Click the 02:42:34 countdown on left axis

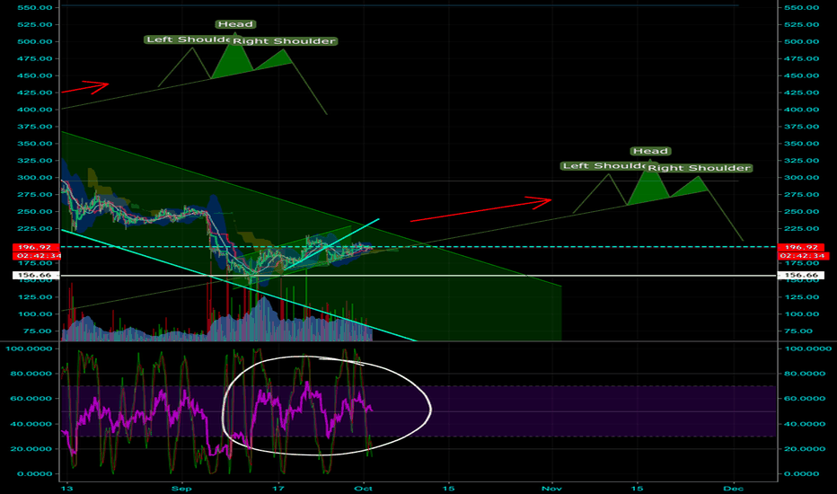[37, 256]
